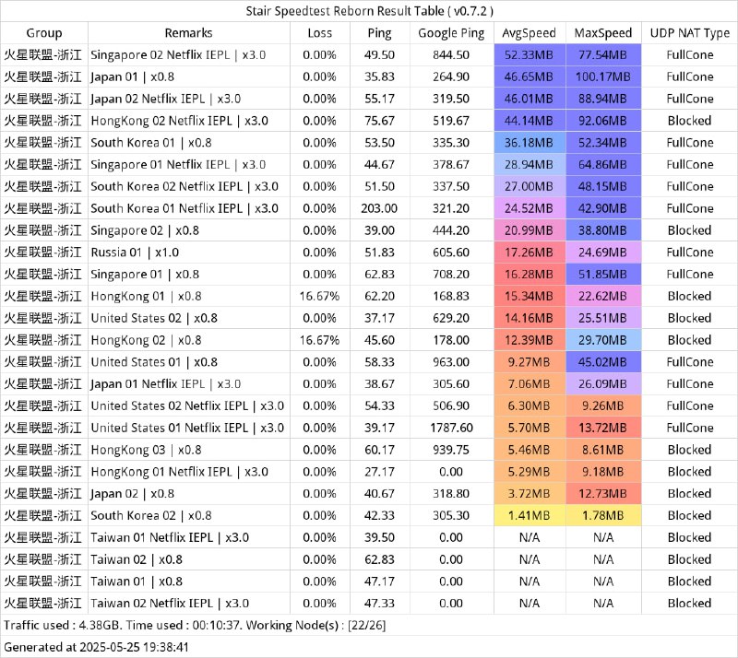Viewport: 738px width, 658px height.
Task: Click the FullCone NAT type in Russia 01 row
Action: click(x=689, y=253)
